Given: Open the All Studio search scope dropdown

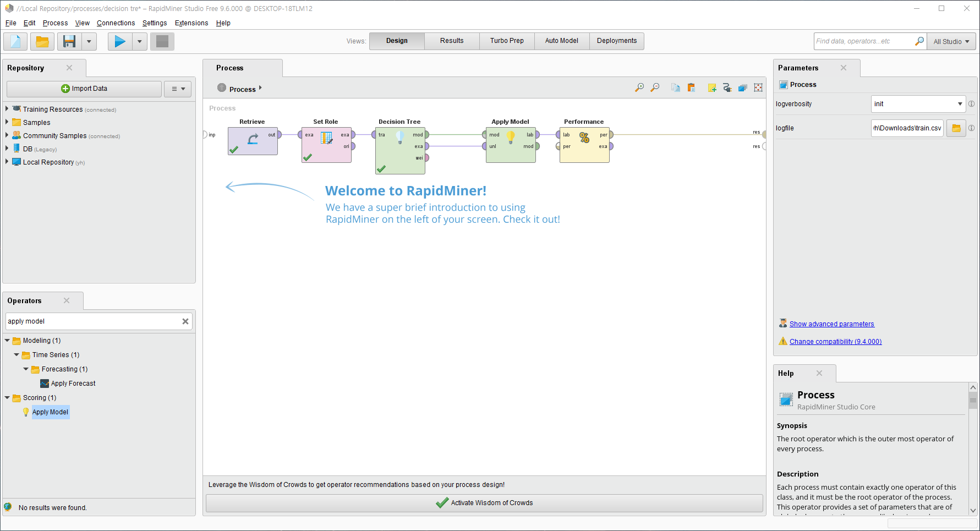Looking at the screenshot, I should click(x=951, y=41).
